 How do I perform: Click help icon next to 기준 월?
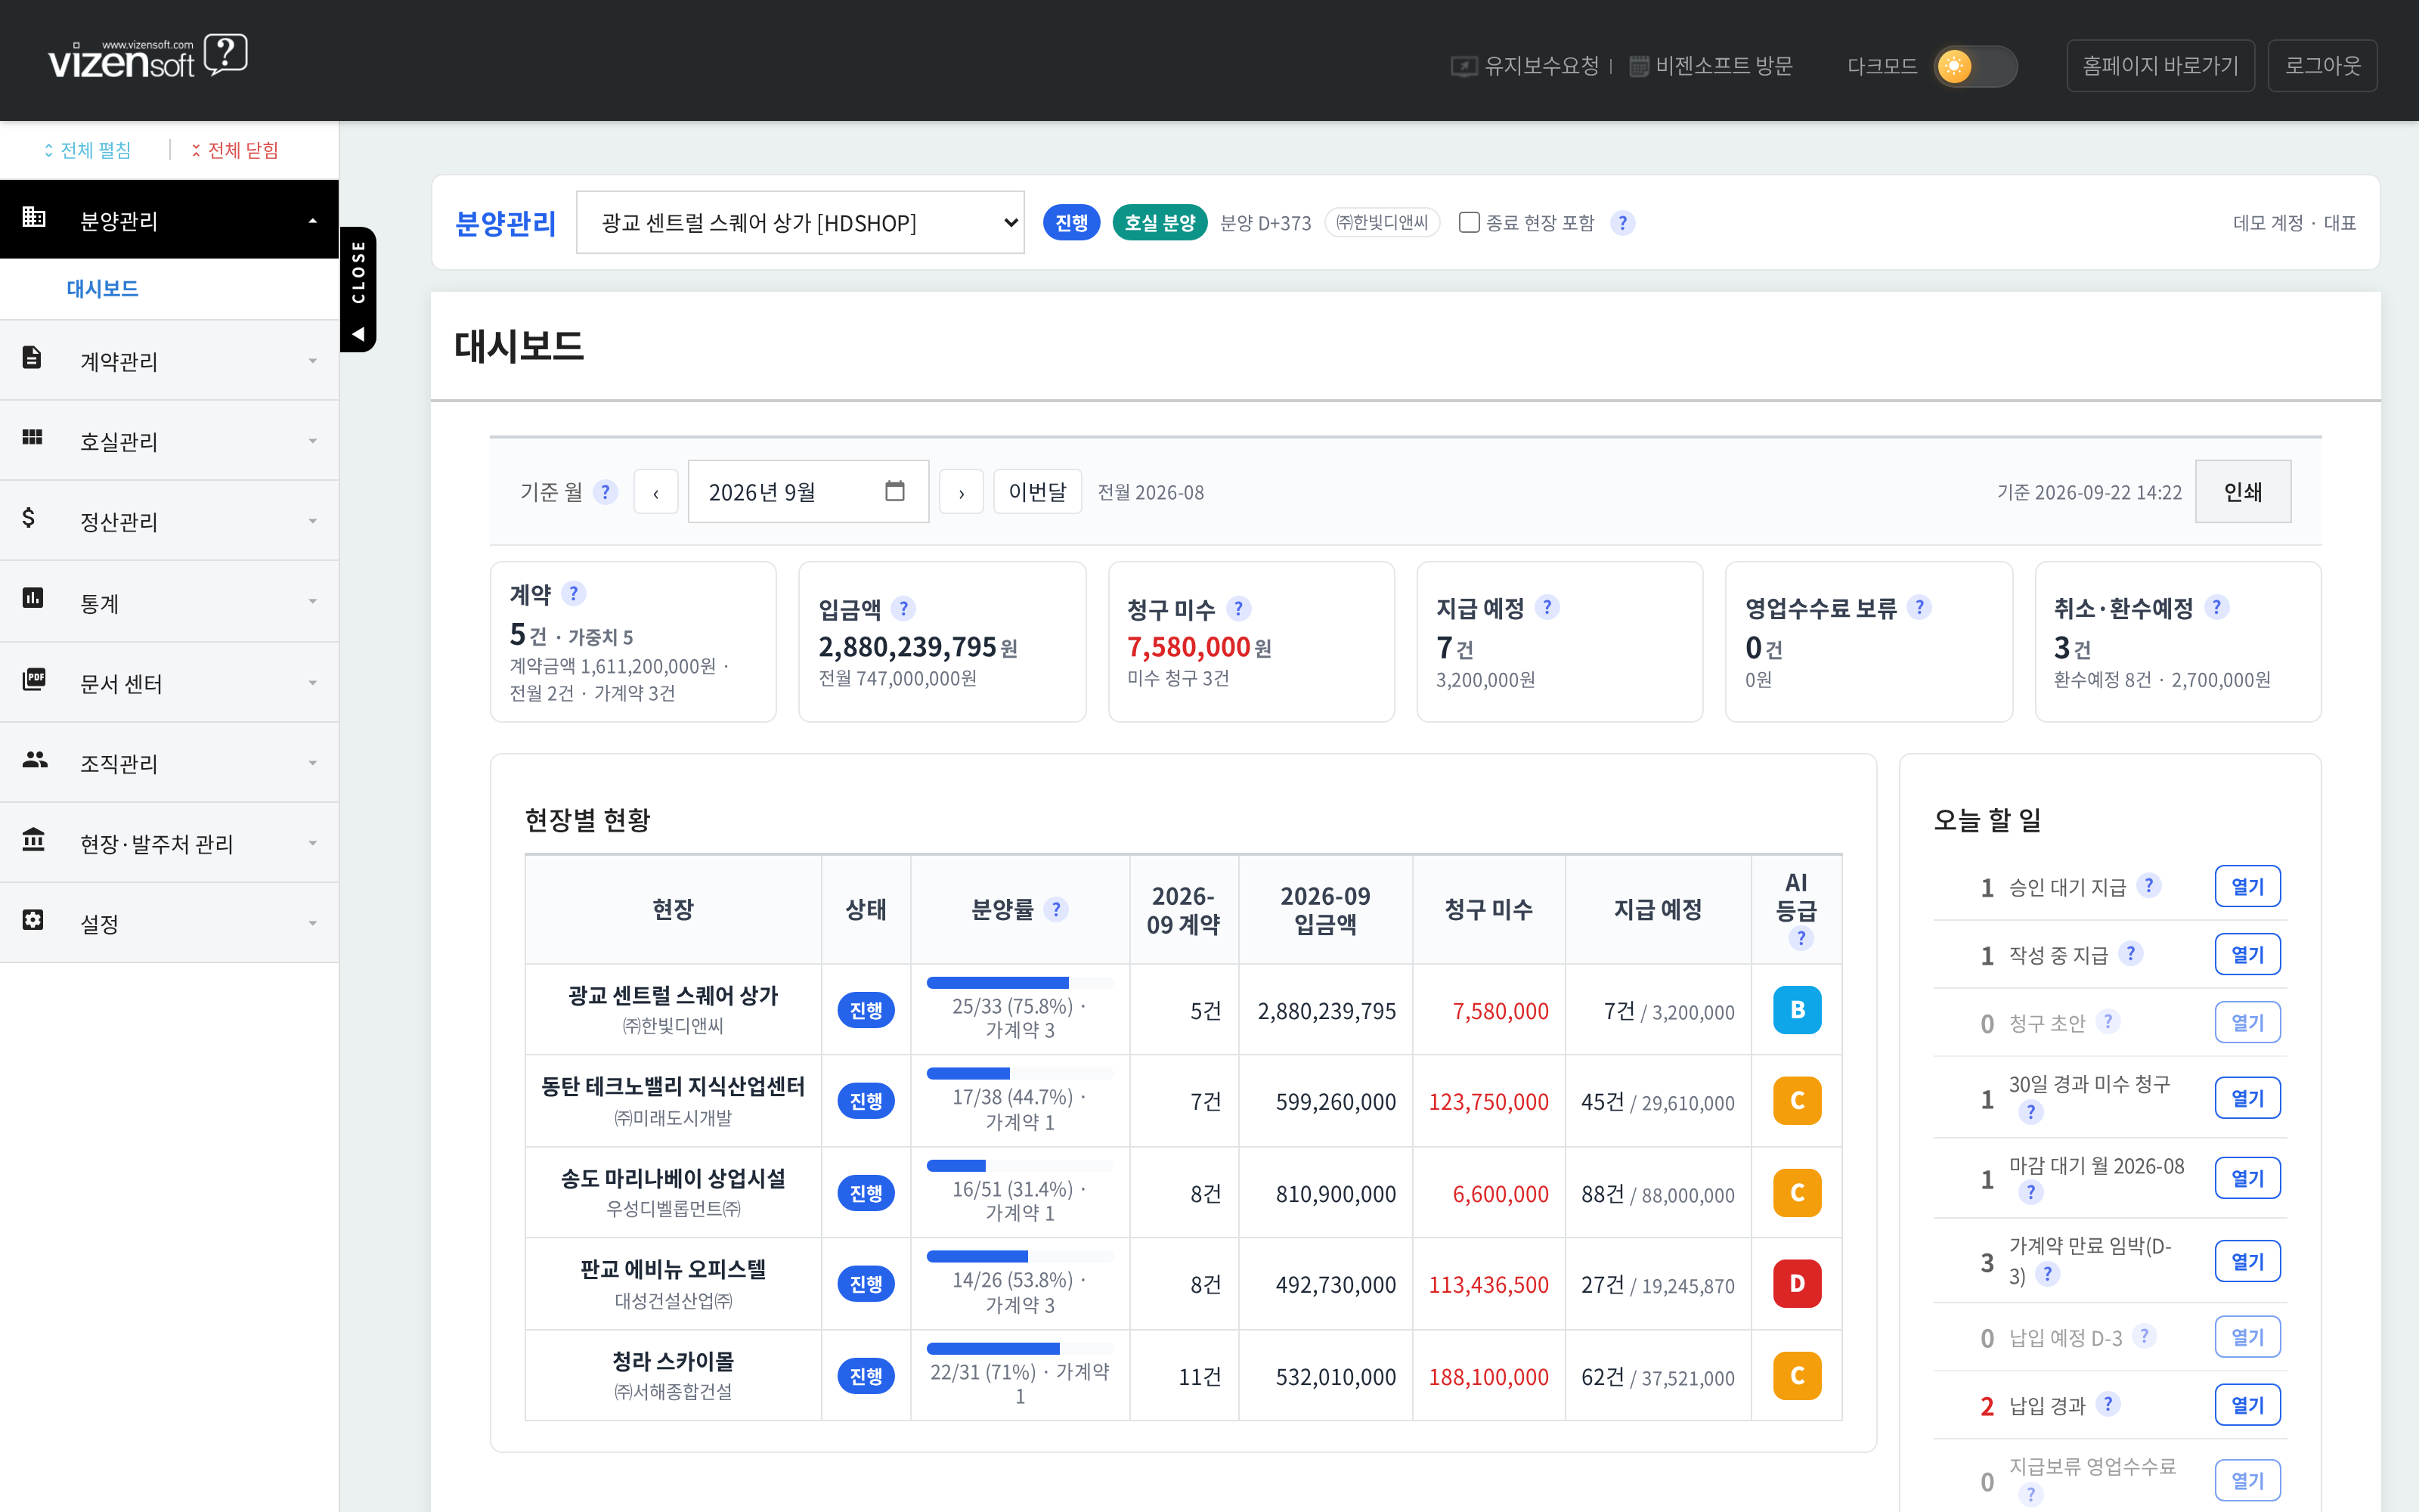pyautogui.click(x=605, y=492)
